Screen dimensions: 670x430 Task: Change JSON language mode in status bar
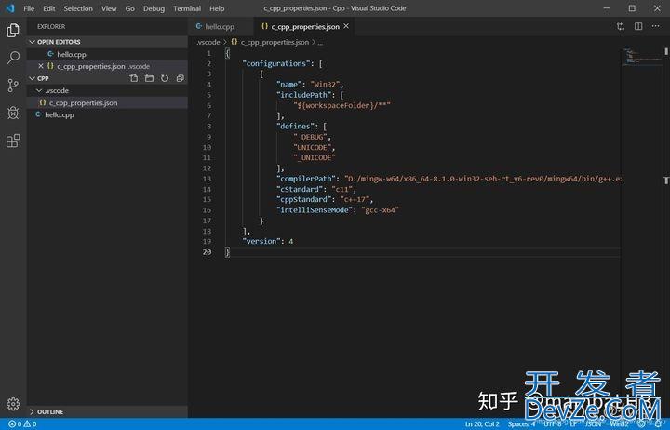[593, 424]
